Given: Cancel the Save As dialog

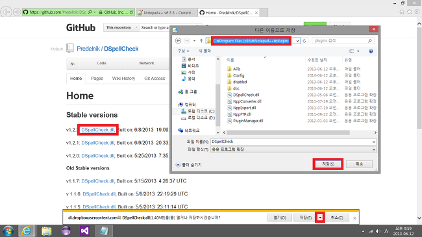Looking at the screenshot, I should (359, 164).
